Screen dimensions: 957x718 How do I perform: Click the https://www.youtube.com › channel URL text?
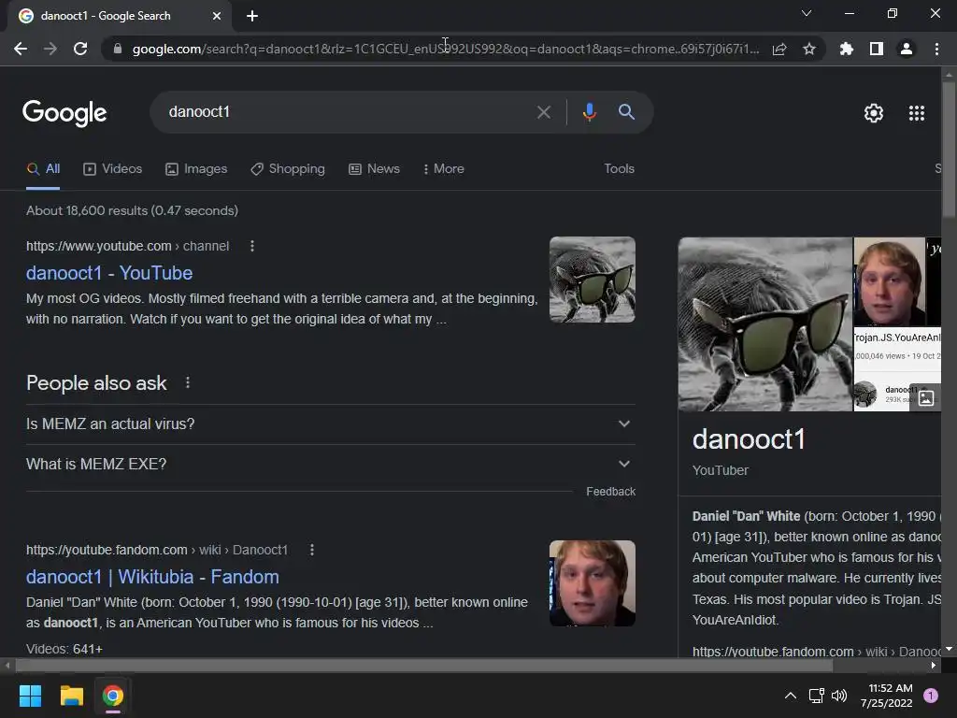127,246
